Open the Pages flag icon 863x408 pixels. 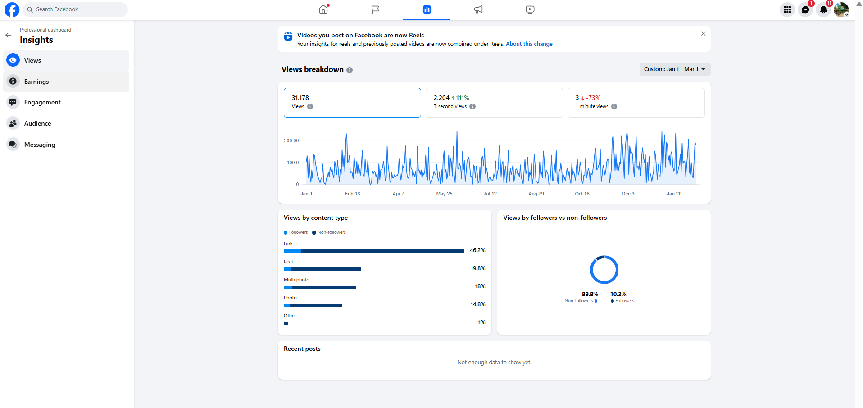pos(375,9)
